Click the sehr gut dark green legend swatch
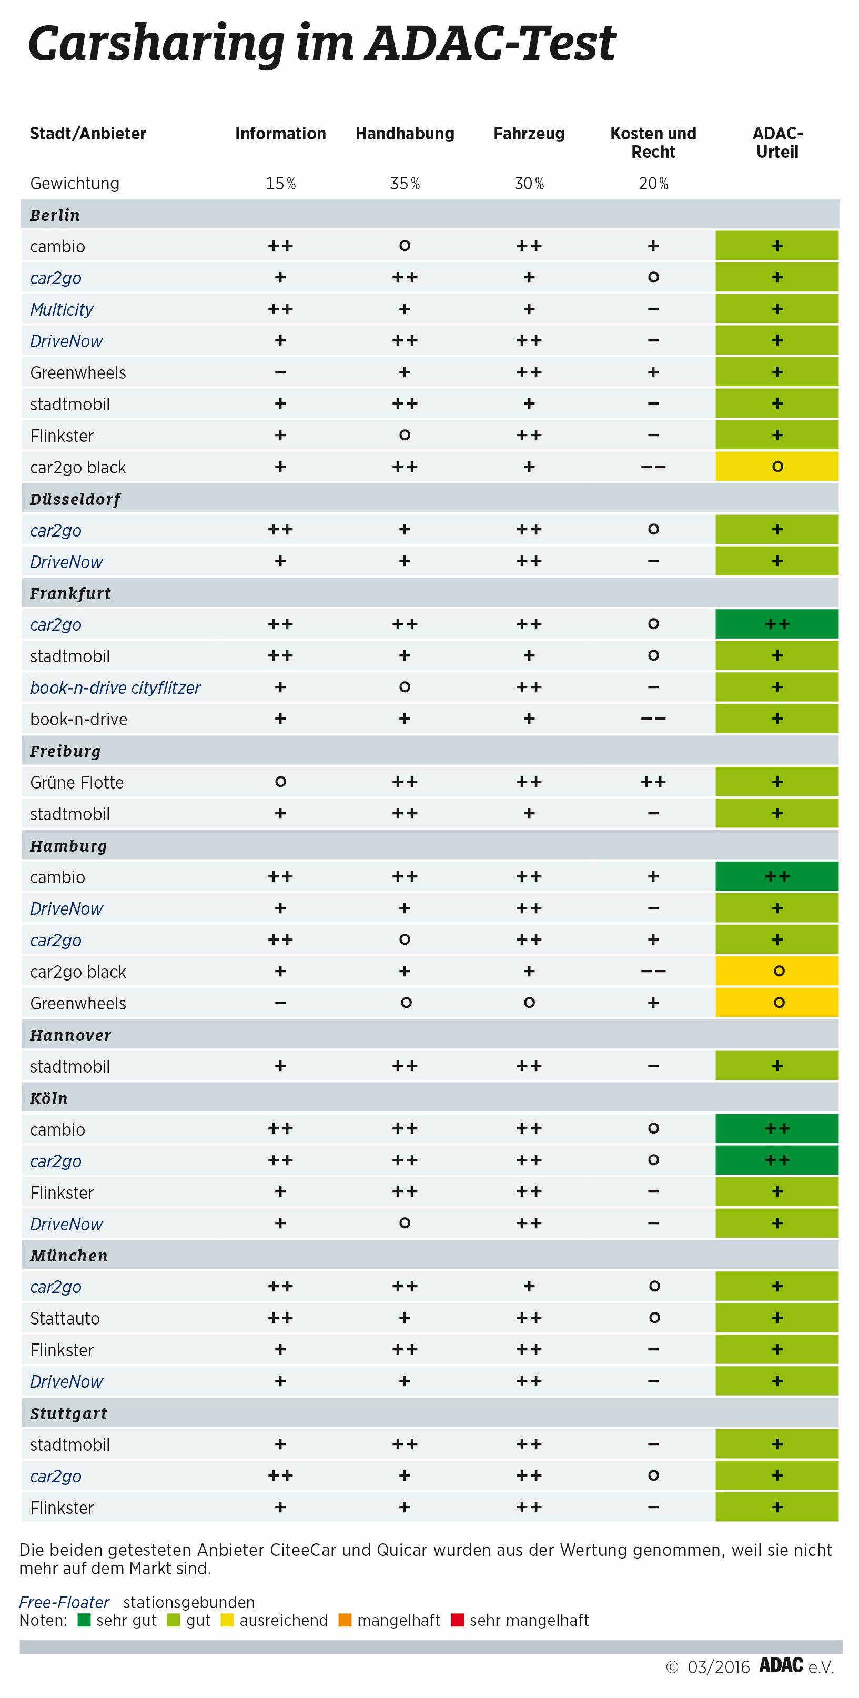This screenshot has height=1698, width=859. 84,1620
